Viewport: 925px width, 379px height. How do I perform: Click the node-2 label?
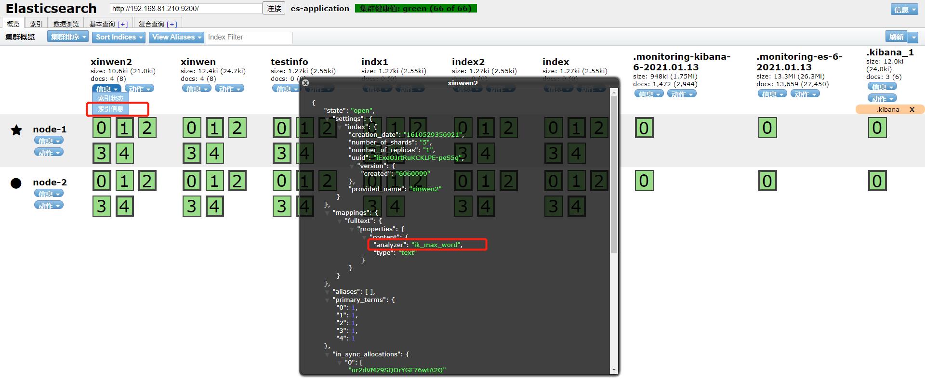coord(50,182)
